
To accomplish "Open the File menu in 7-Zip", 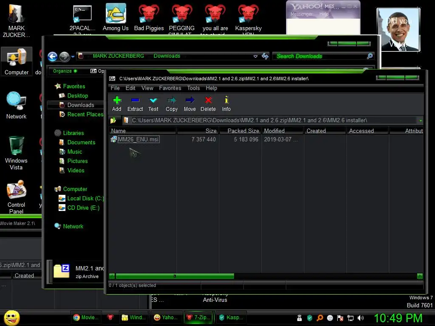I will [x=115, y=88].
